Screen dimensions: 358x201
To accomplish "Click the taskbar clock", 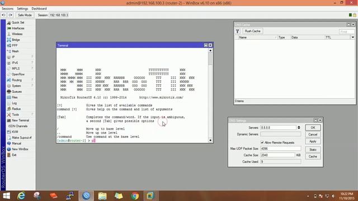I will (347, 196).
